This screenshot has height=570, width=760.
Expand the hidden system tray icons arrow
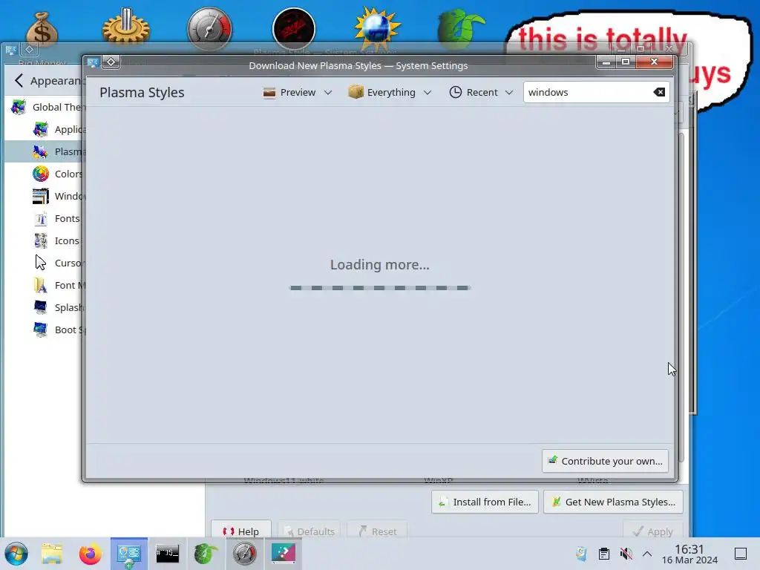647,554
